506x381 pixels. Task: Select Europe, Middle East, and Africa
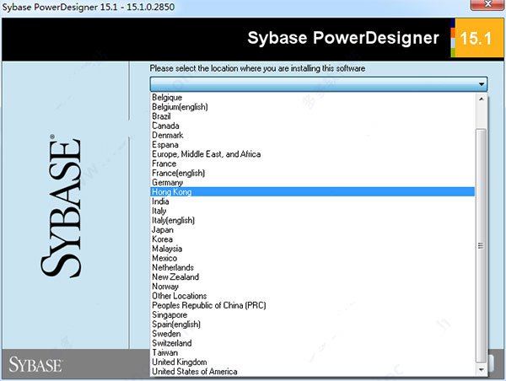[x=312, y=154]
